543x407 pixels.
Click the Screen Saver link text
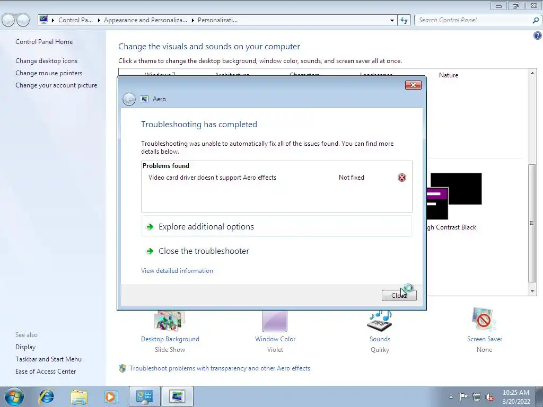485,339
